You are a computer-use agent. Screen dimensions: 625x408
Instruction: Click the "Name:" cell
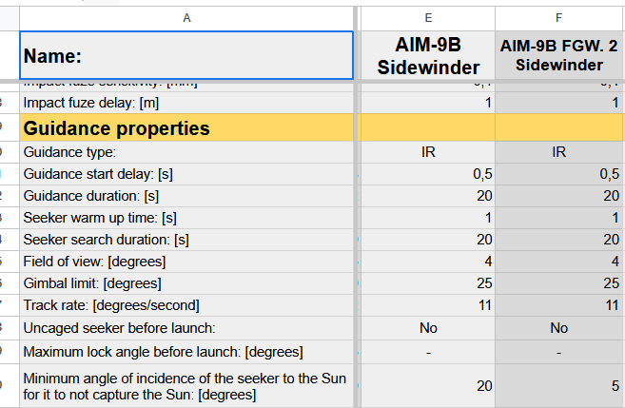pyautogui.click(x=186, y=56)
